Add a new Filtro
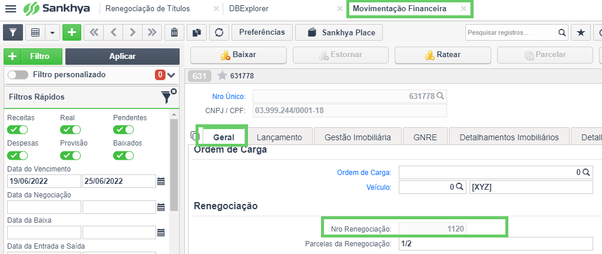The image size is (602, 254). click(33, 57)
